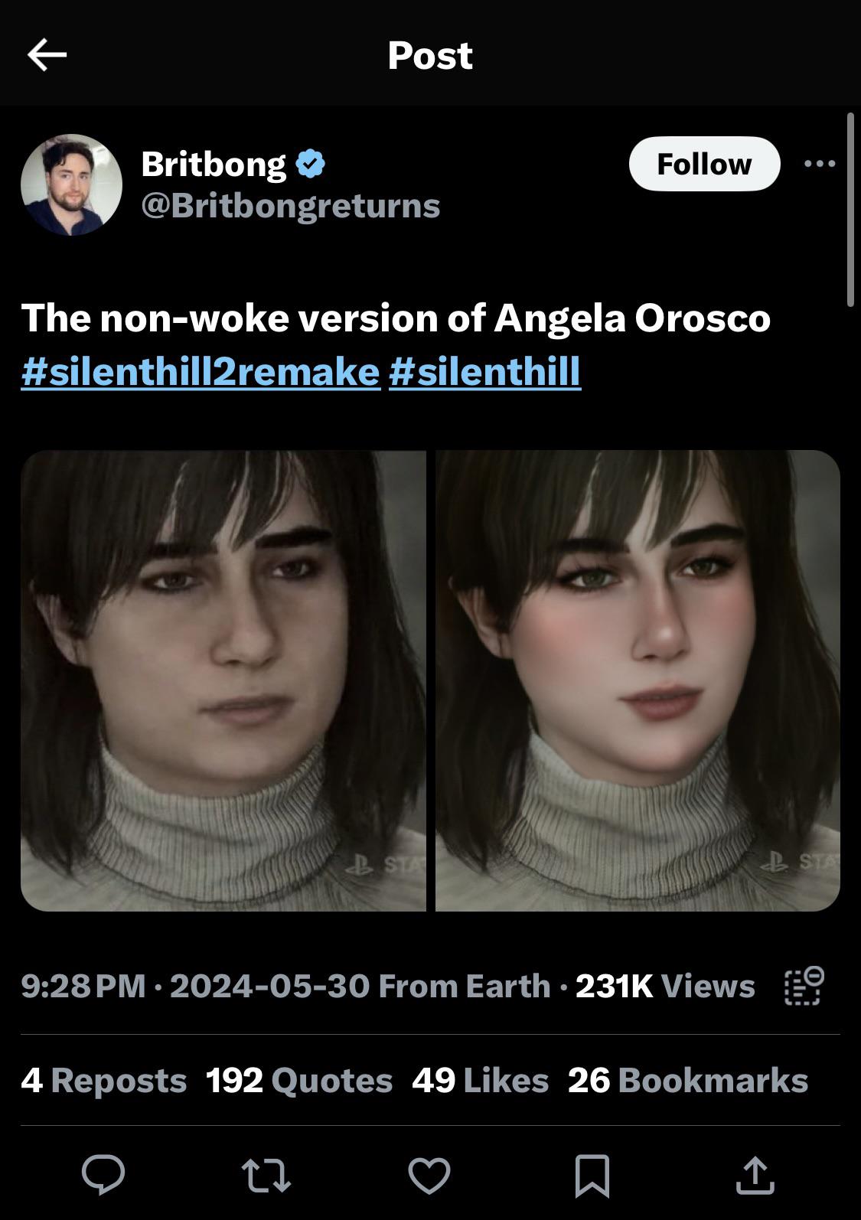861x1220 pixels.
Task: Open the @Britbongreturns handle
Action: 290,205
